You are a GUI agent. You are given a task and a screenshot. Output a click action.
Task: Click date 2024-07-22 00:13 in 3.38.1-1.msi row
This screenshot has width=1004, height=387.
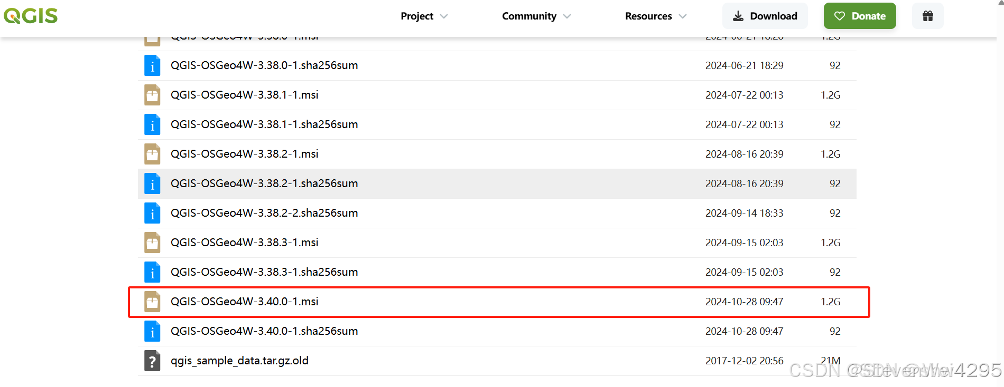coord(744,95)
